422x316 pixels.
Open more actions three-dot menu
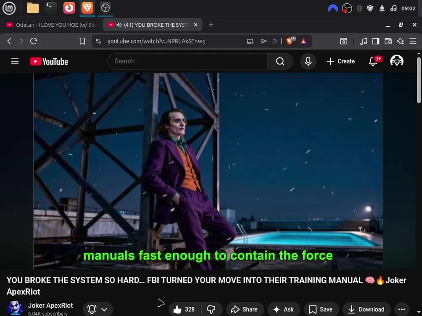point(402,309)
